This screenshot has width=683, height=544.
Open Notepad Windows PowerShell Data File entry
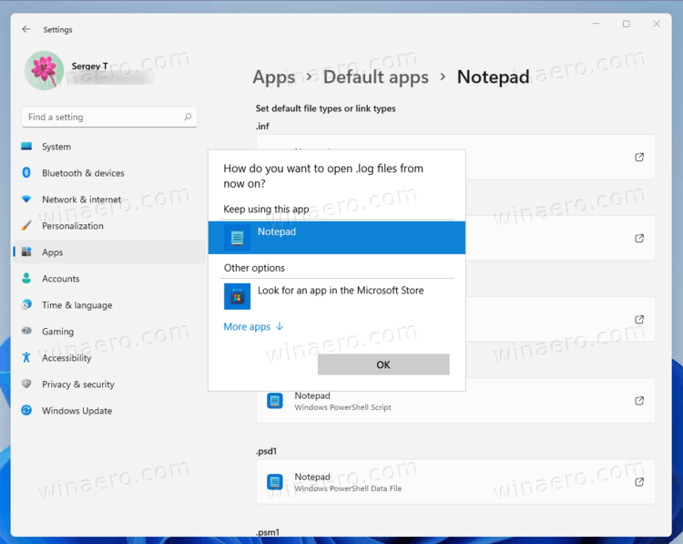(x=455, y=482)
